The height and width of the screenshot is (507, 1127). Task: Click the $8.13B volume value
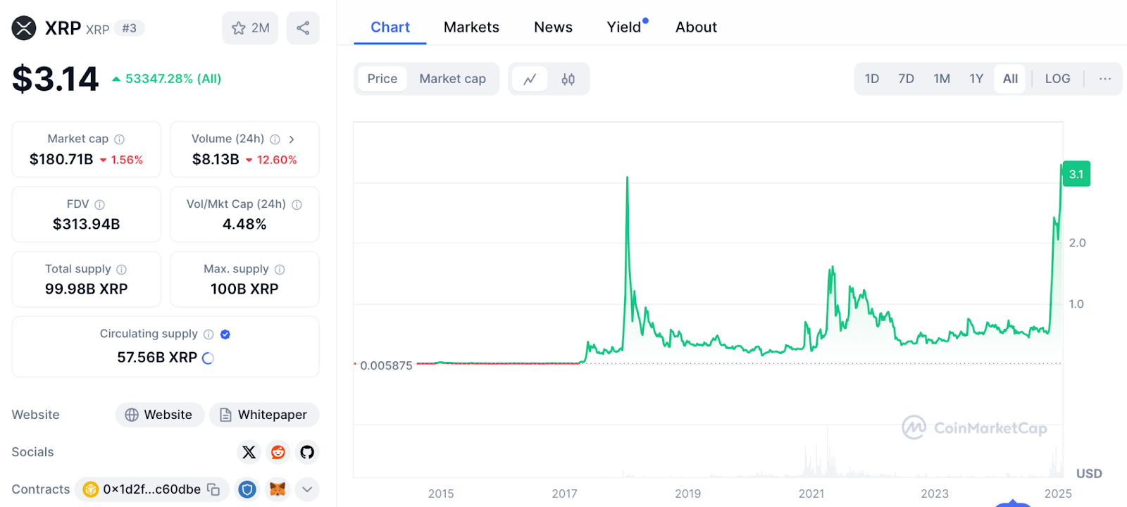(216, 160)
